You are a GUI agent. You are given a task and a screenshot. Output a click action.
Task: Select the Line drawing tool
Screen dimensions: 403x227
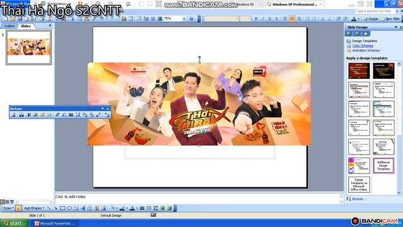(49, 208)
